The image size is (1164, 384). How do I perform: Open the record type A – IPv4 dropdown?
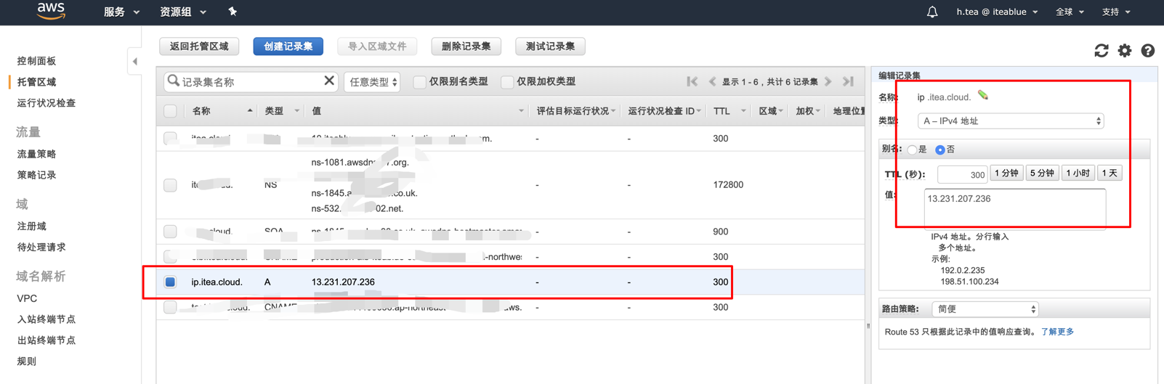pyautogui.click(x=1011, y=121)
